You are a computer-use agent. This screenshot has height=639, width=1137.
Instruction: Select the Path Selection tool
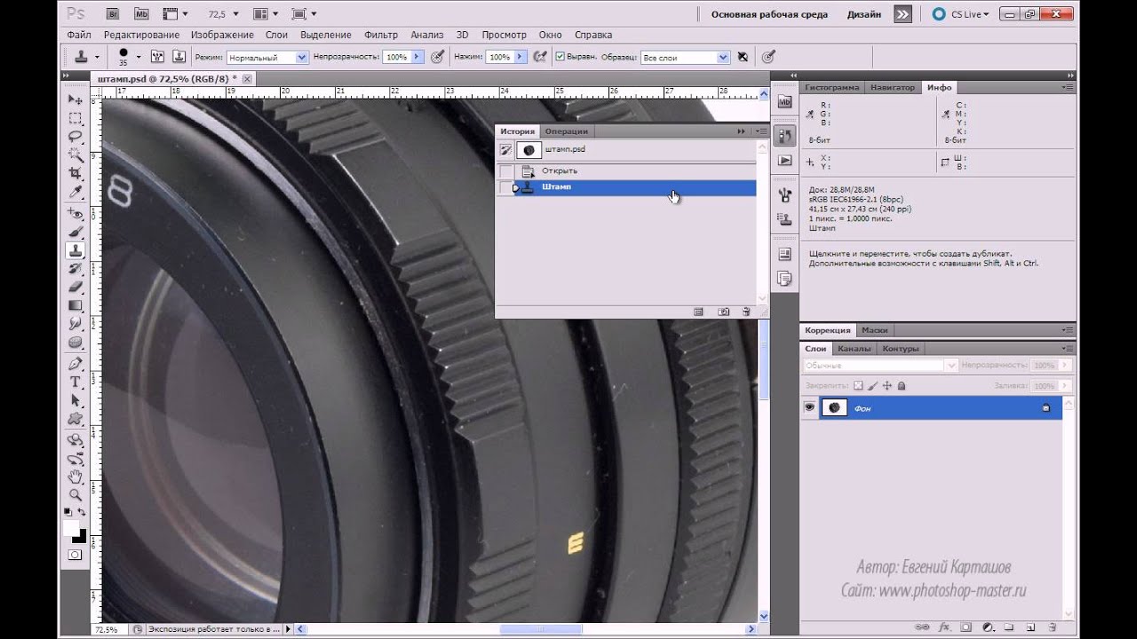pyautogui.click(x=76, y=401)
